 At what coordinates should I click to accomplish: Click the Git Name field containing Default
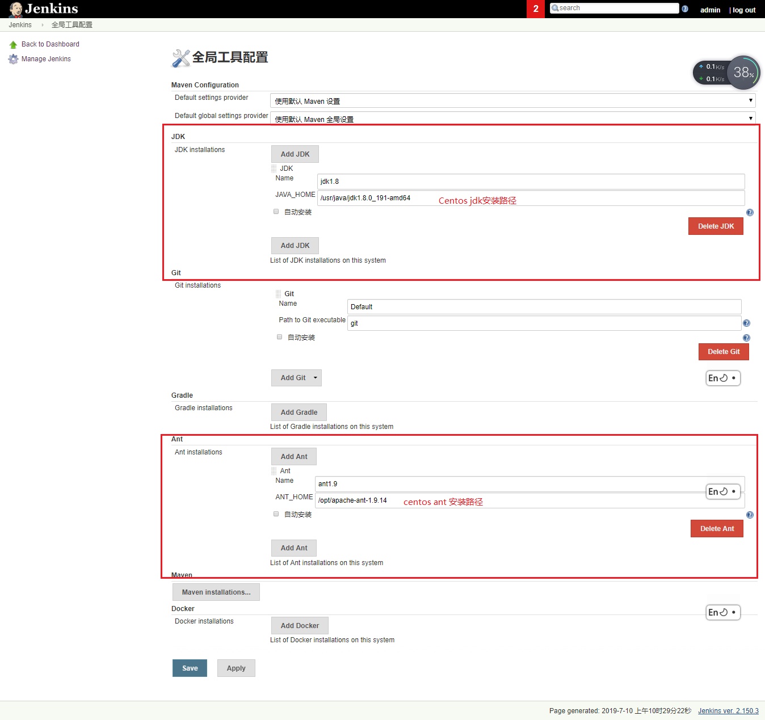click(544, 307)
